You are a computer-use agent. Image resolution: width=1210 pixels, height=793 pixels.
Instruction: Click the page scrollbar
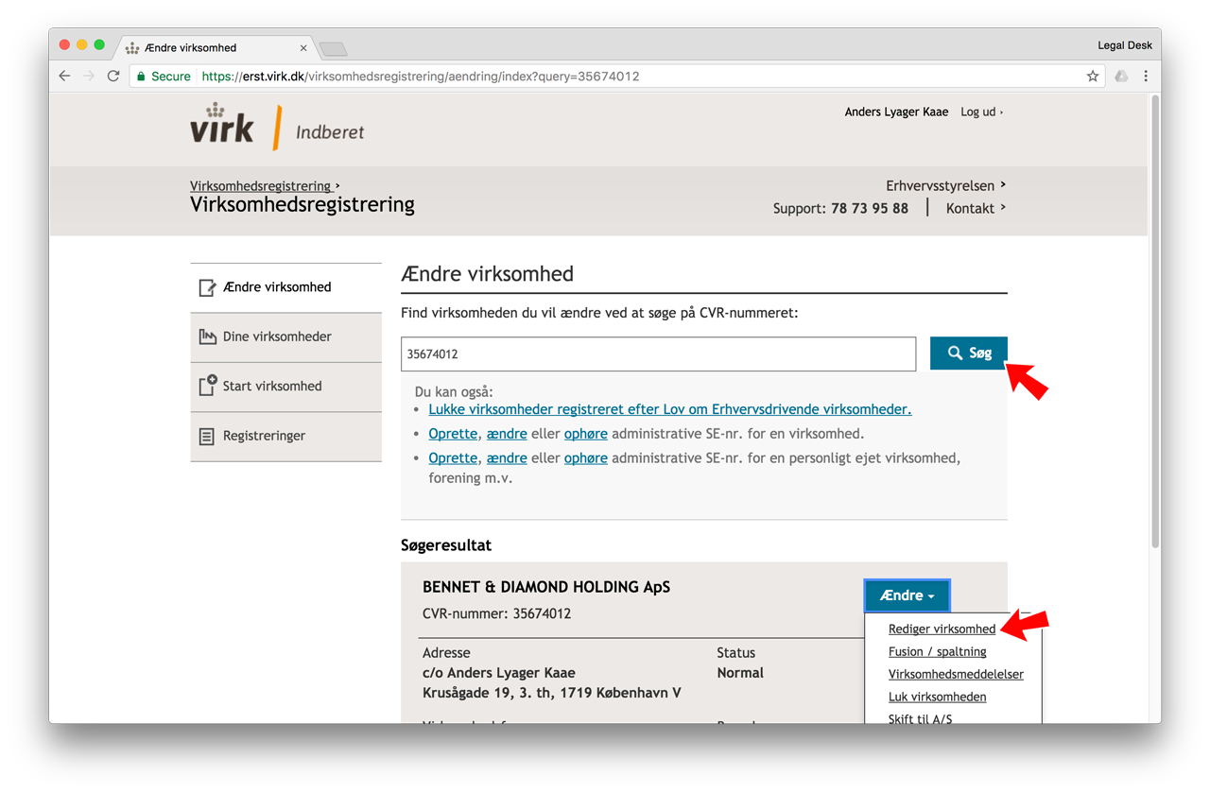pyautogui.click(x=1154, y=321)
